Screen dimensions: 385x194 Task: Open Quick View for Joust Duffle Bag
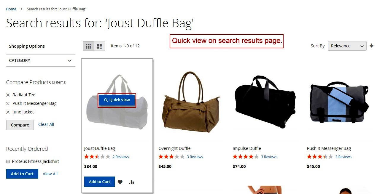(117, 100)
